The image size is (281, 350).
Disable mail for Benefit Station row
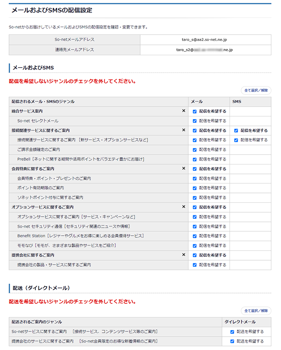(x=195, y=236)
